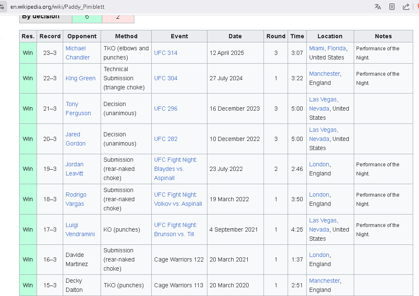Open Jordan Leavitt opponent link
This screenshot has width=419, height=296.
click(74, 169)
